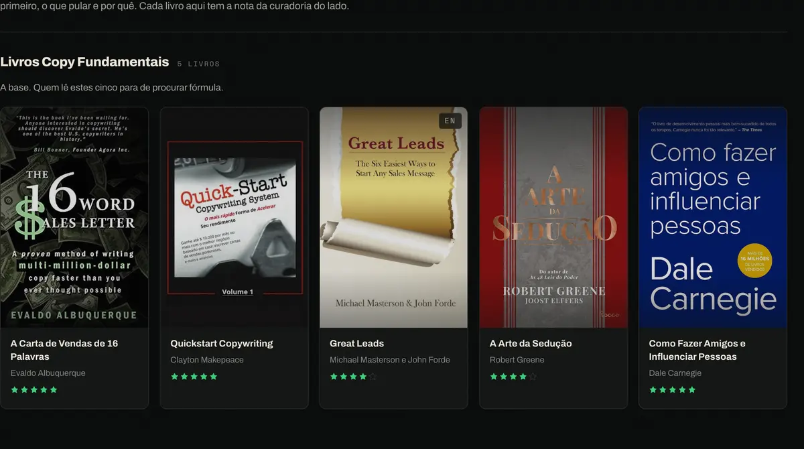
Task: Click the Livros Copy Fundamentais heading
Action: [x=84, y=62]
